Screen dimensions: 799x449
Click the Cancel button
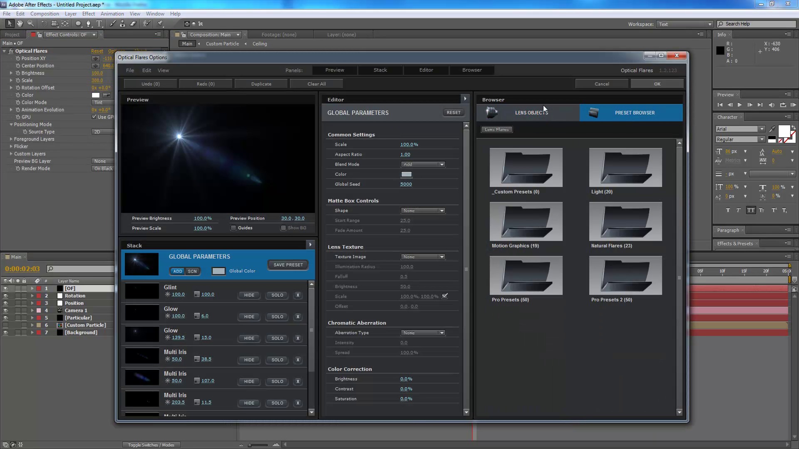(602, 84)
